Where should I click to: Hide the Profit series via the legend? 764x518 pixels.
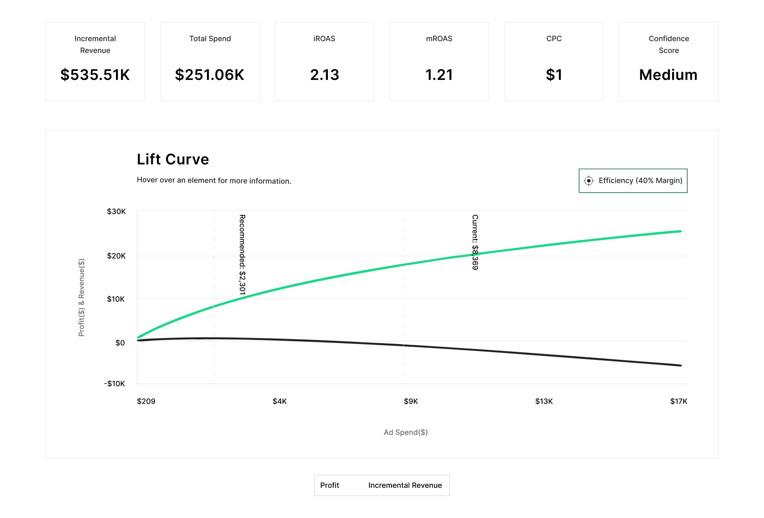330,485
